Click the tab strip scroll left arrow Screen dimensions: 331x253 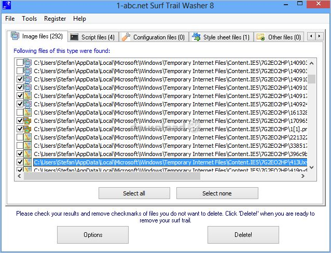point(311,36)
